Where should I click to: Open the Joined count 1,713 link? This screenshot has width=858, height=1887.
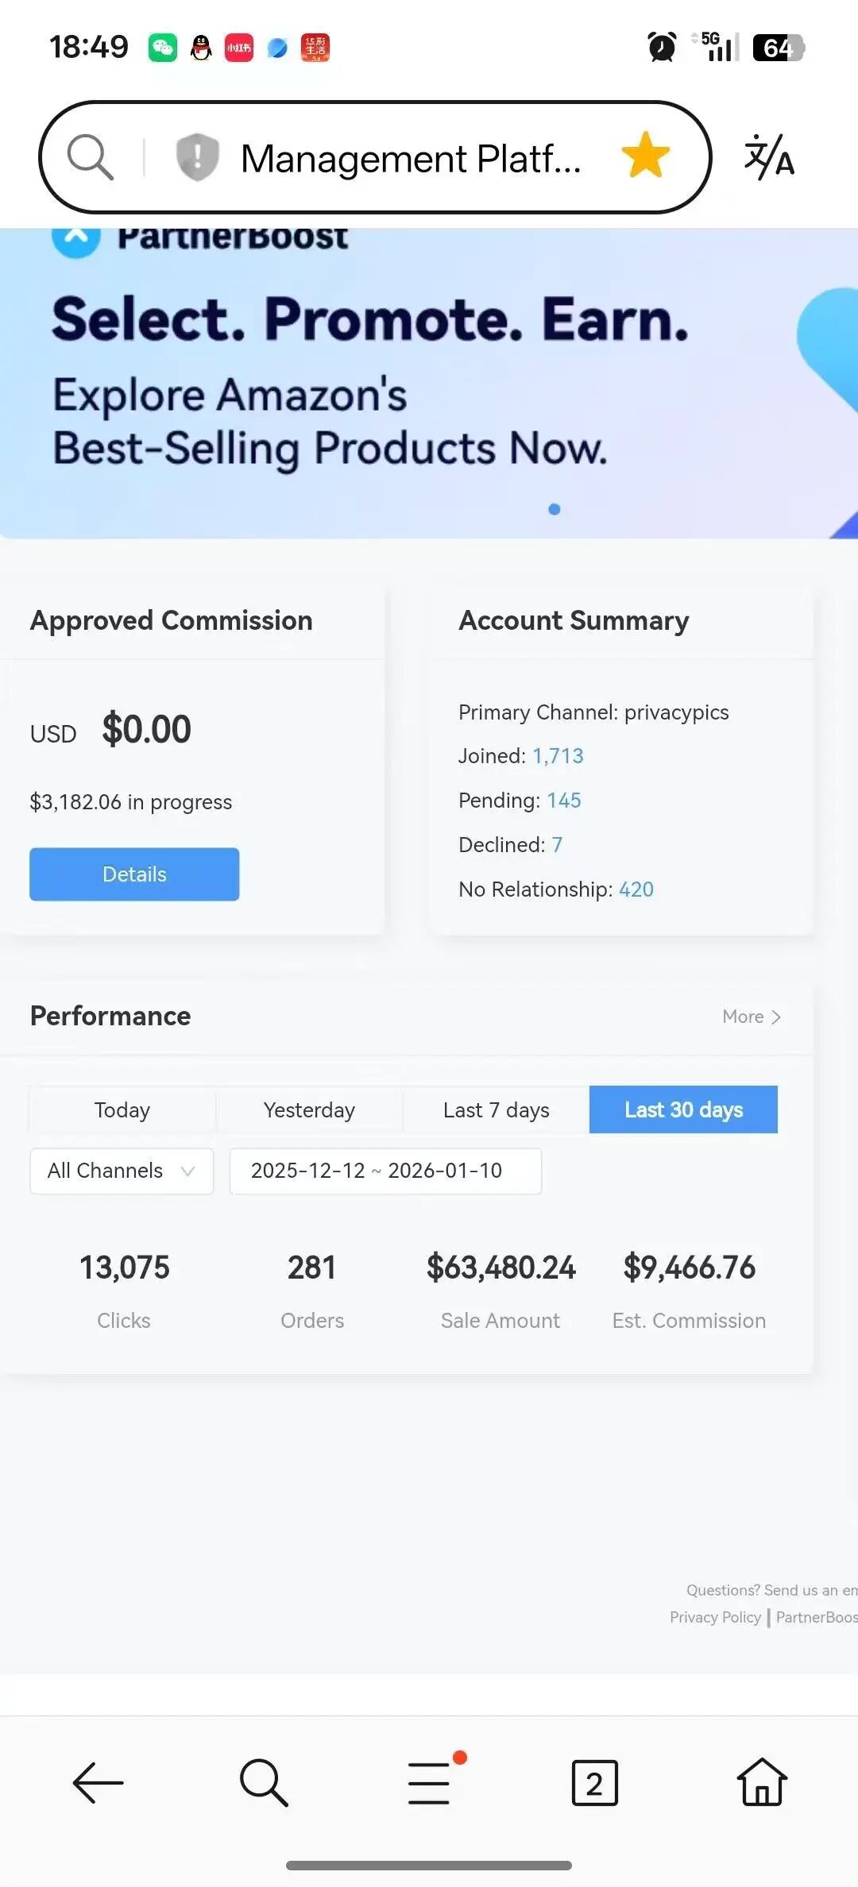[558, 756]
